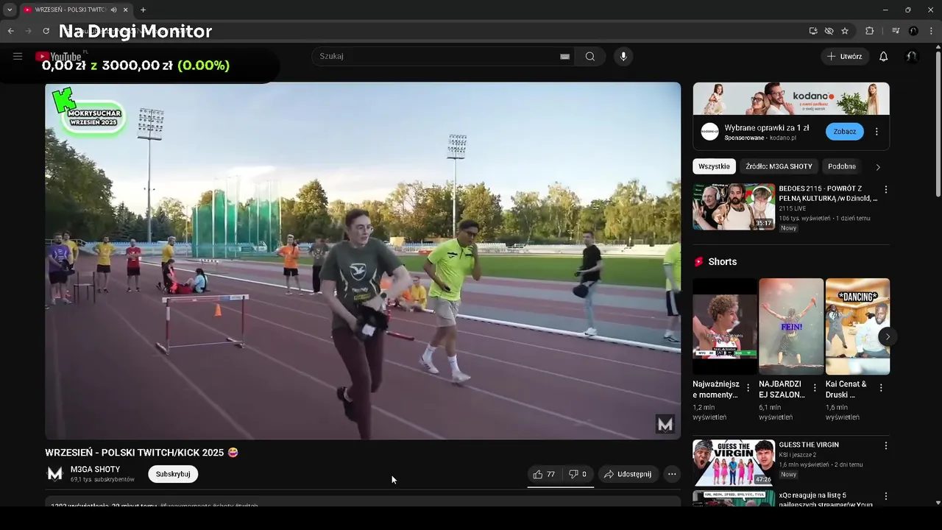Open options for Najważniejsze momenty short
Image resolution: width=942 pixels, height=530 pixels.
748,388
